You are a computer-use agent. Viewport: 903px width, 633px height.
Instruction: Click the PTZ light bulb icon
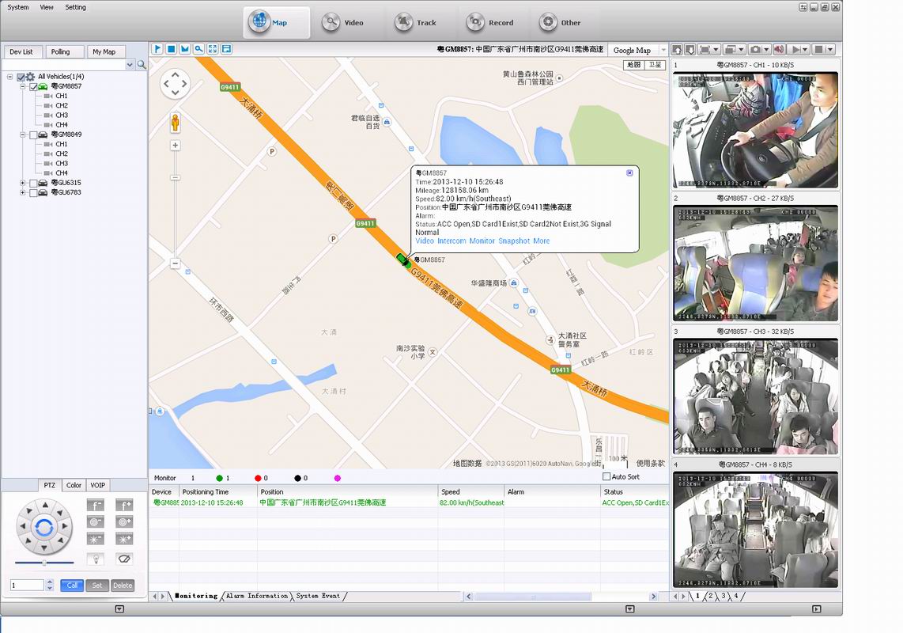96,559
